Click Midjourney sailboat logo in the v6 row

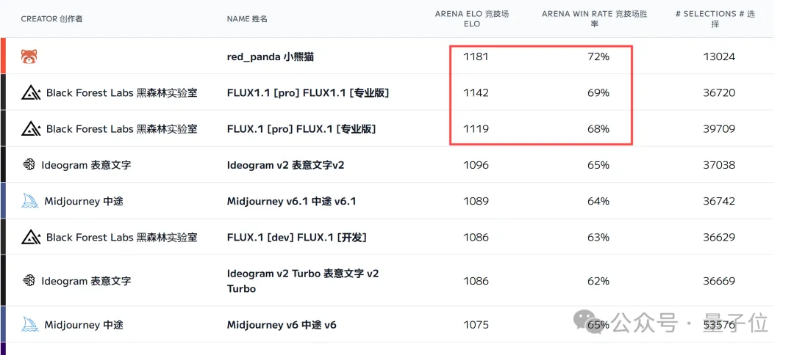(30, 324)
